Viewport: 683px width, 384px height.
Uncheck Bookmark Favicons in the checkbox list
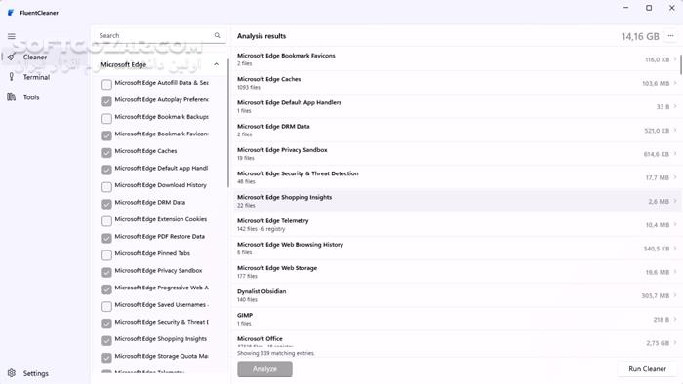click(106, 135)
